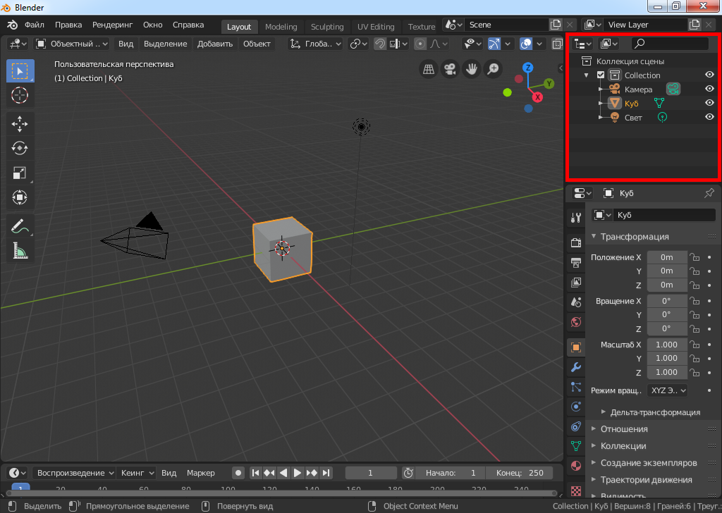Select the Measure tool
Image resolution: width=722 pixels, height=513 pixels.
click(20, 250)
